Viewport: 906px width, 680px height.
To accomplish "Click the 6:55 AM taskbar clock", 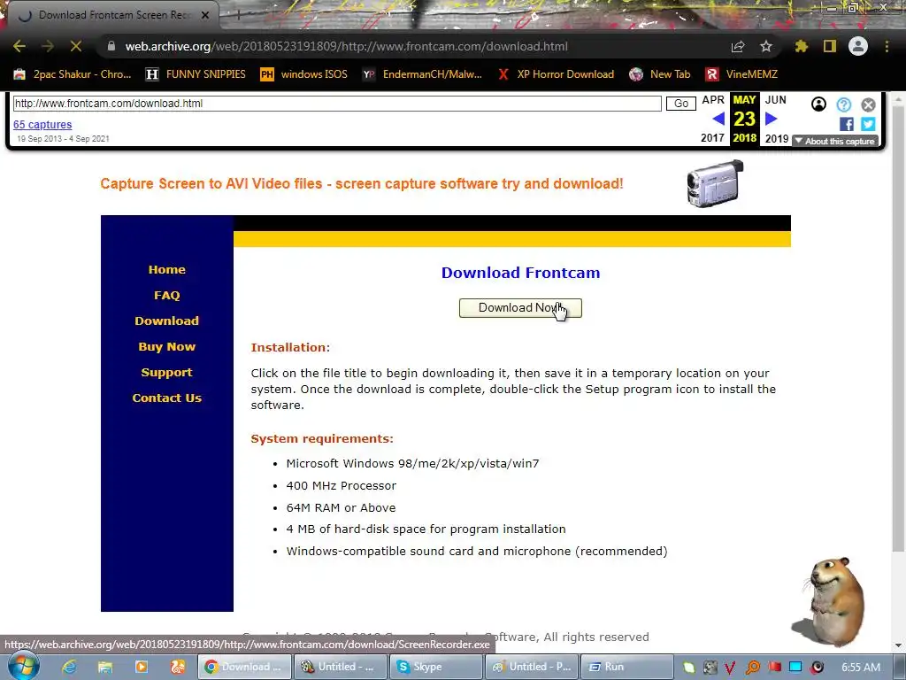I will (x=860, y=668).
